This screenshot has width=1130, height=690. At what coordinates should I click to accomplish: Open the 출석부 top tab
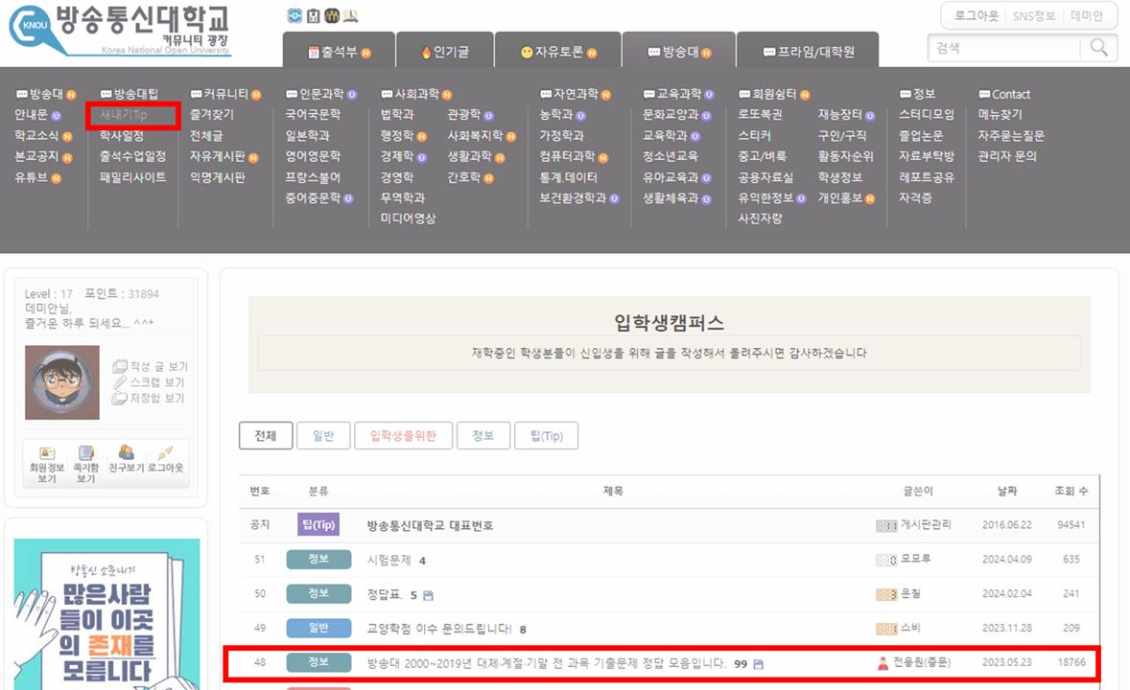(339, 51)
